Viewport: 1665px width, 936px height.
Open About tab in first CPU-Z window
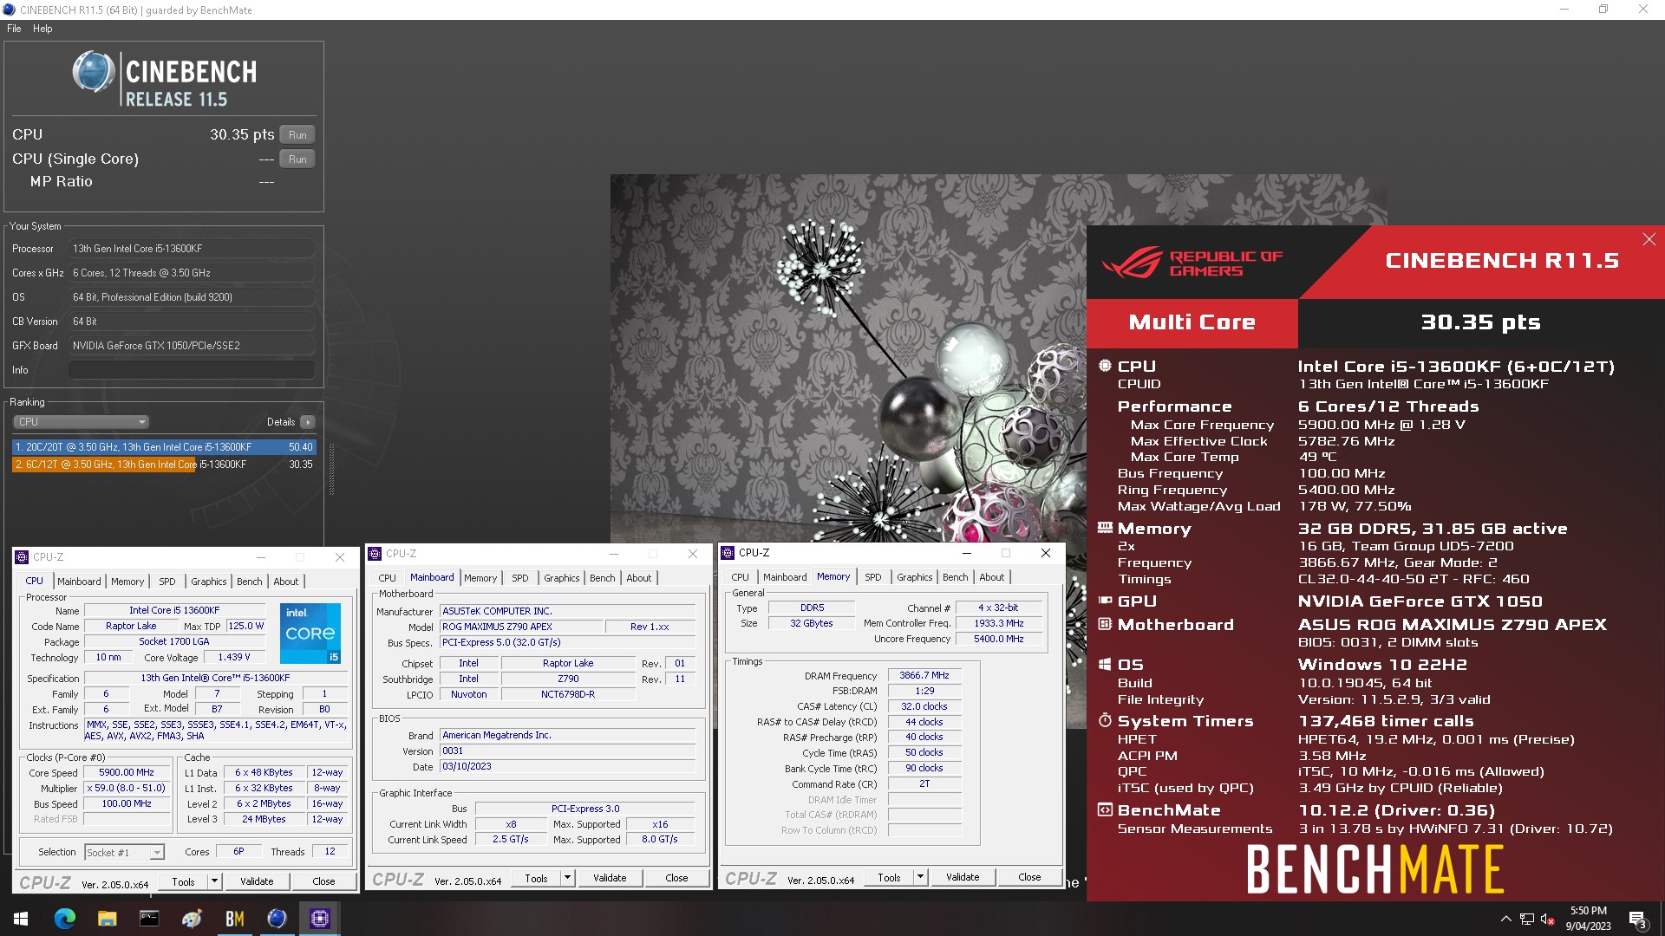coord(286,582)
